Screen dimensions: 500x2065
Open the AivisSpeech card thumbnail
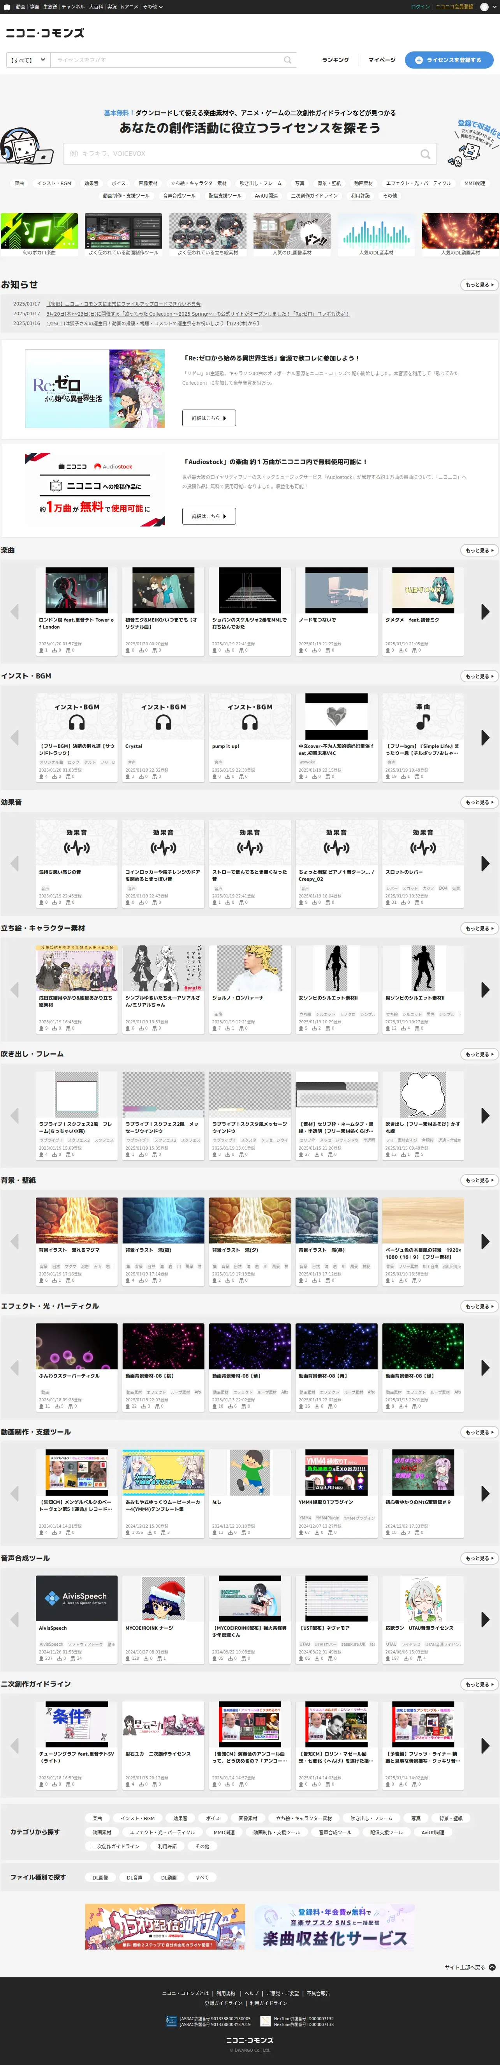coord(77,1598)
